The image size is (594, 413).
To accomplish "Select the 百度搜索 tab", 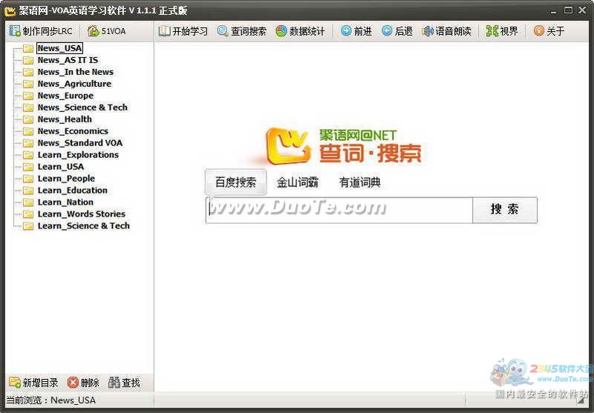I will [x=235, y=182].
